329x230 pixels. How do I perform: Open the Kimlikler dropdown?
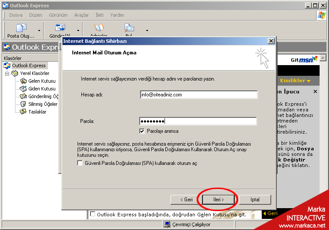click(295, 81)
